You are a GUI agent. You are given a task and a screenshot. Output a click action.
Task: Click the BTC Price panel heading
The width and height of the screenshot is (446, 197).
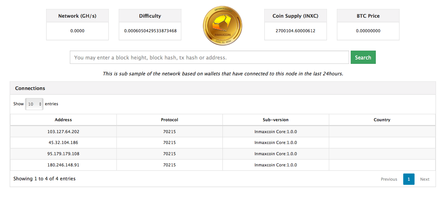click(x=368, y=16)
